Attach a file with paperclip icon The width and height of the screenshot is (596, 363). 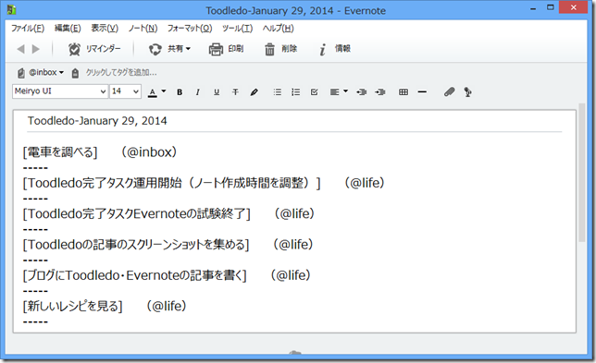(x=449, y=91)
